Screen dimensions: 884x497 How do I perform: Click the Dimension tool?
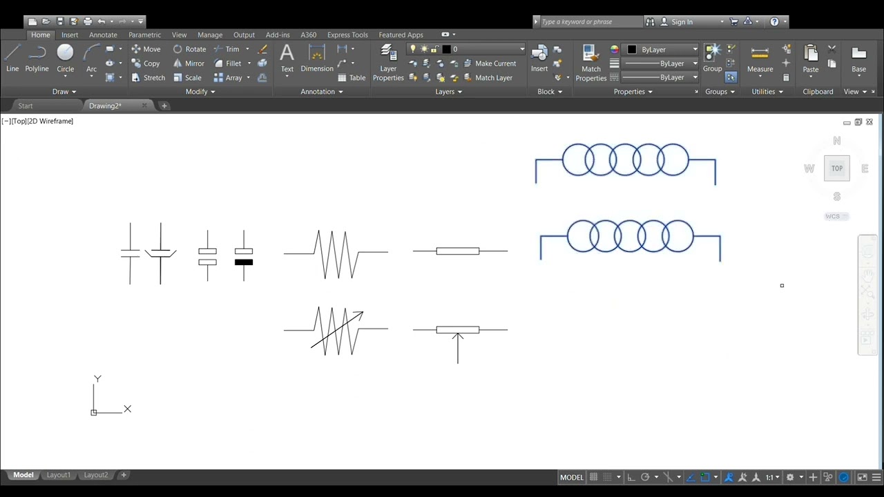point(317,58)
